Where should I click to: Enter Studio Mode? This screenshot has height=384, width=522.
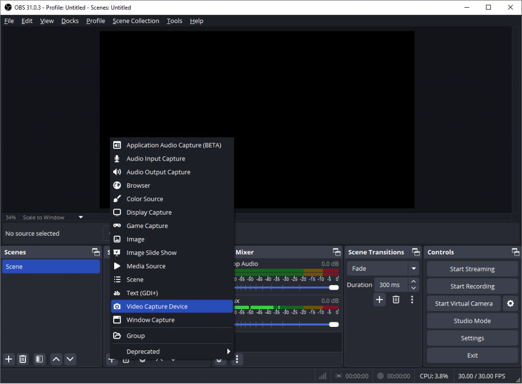click(472, 321)
